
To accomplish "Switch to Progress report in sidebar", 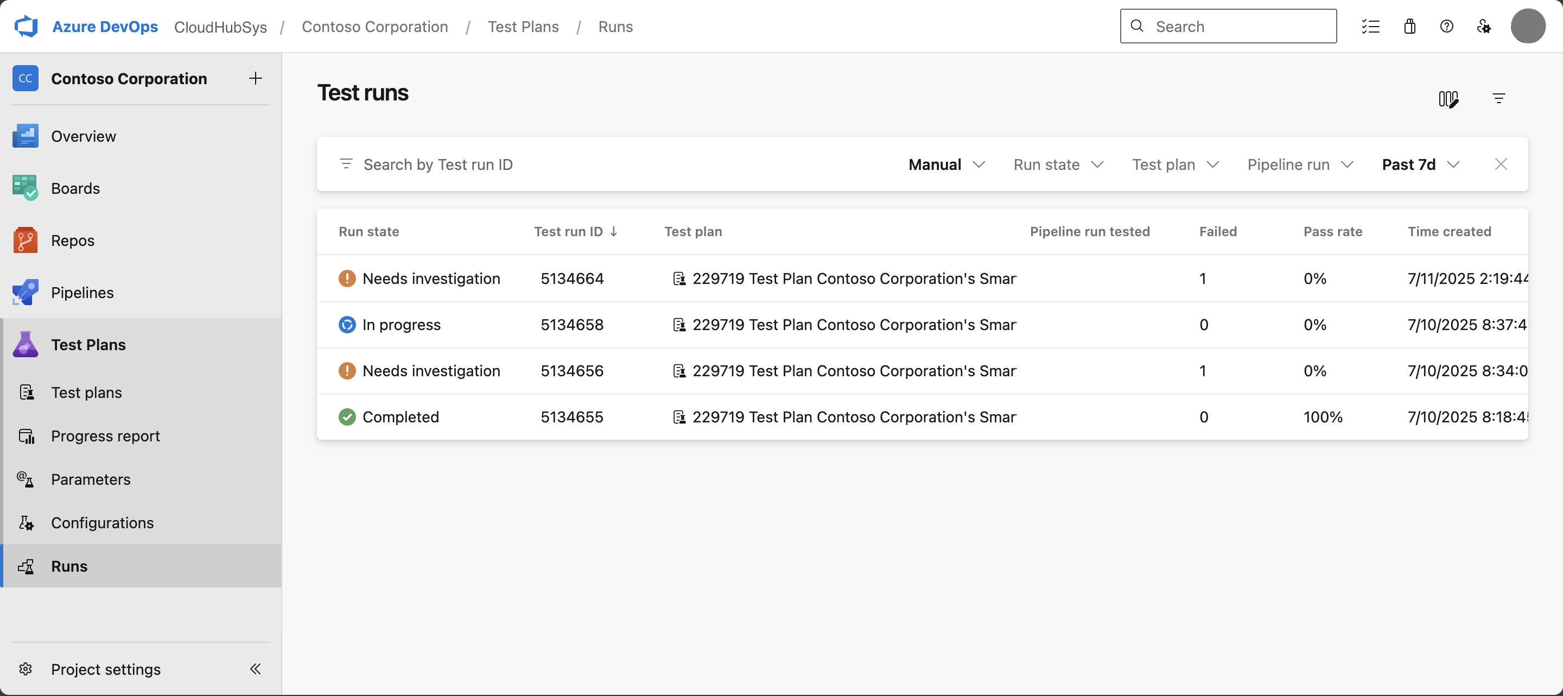I will click(105, 436).
